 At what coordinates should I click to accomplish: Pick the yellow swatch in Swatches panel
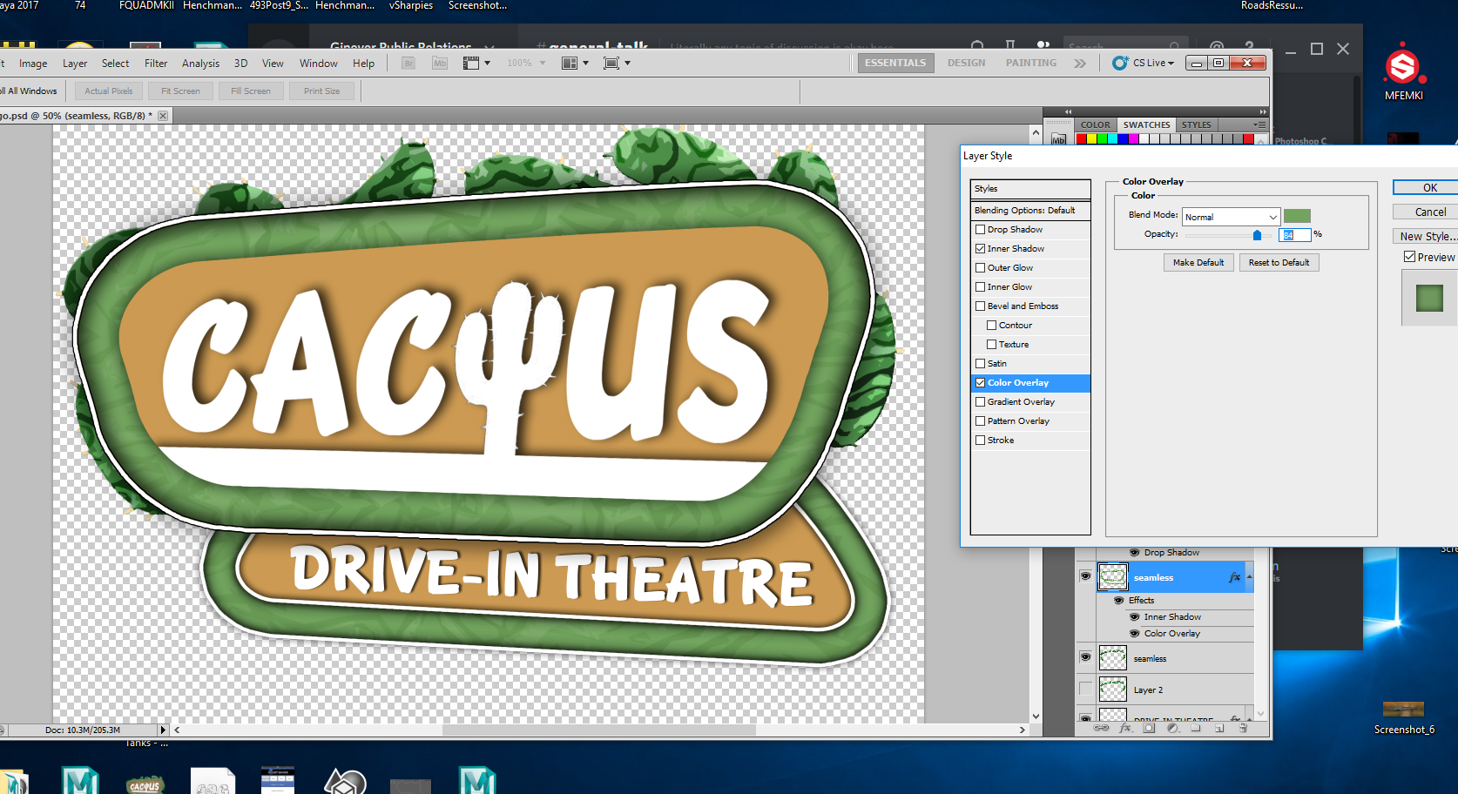pos(1091,139)
